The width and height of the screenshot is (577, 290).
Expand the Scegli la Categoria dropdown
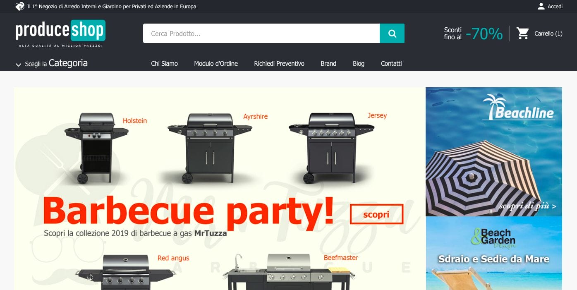point(56,63)
